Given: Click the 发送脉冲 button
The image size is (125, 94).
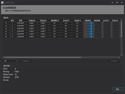Looking at the screenshot, I should pyautogui.click(x=26, y=61).
